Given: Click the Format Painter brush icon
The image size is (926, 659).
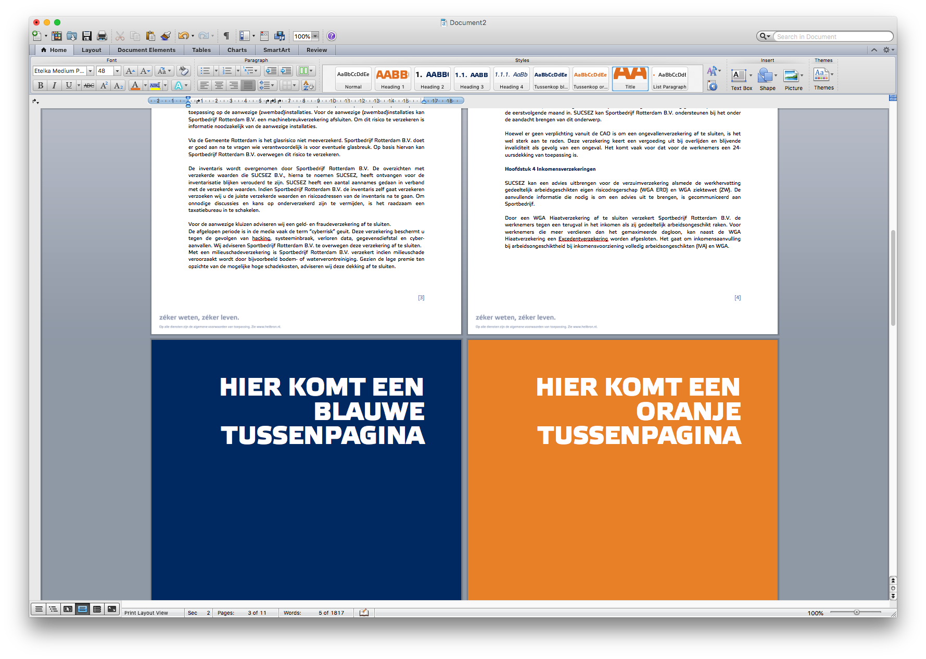Looking at the screenshot, I should 166,36.
